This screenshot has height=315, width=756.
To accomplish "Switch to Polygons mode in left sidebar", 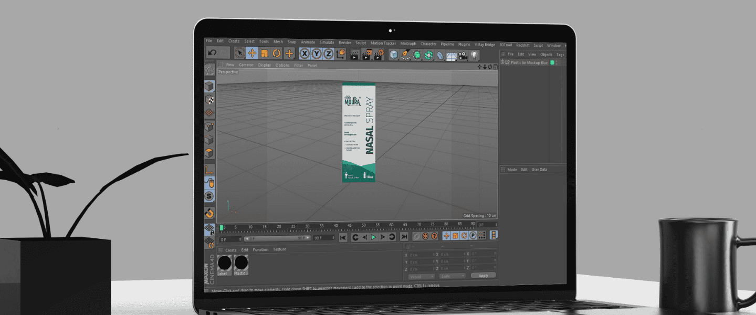I will [209, 154].
